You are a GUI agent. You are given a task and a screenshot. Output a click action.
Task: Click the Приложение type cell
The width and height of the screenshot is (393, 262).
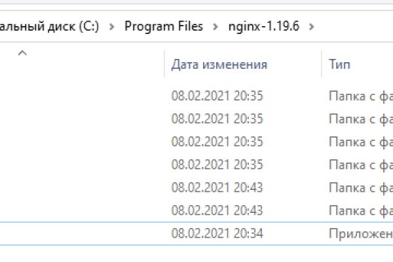point(360,233)
